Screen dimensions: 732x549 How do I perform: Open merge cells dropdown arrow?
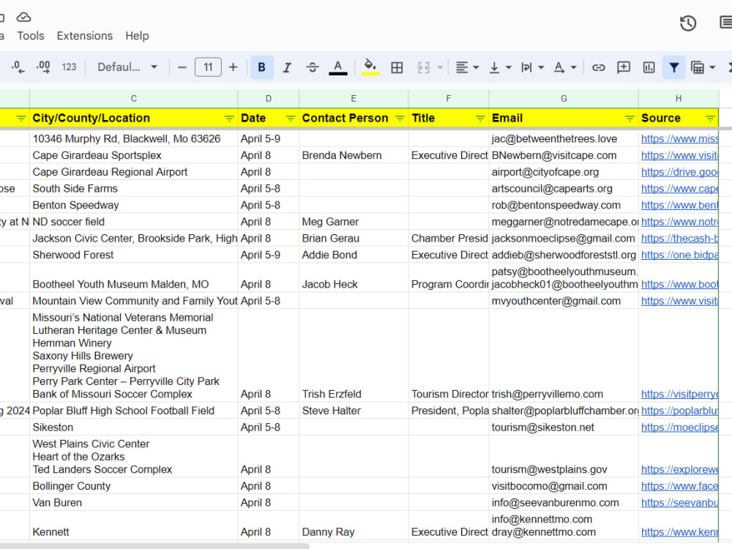[x=440, y=67]
